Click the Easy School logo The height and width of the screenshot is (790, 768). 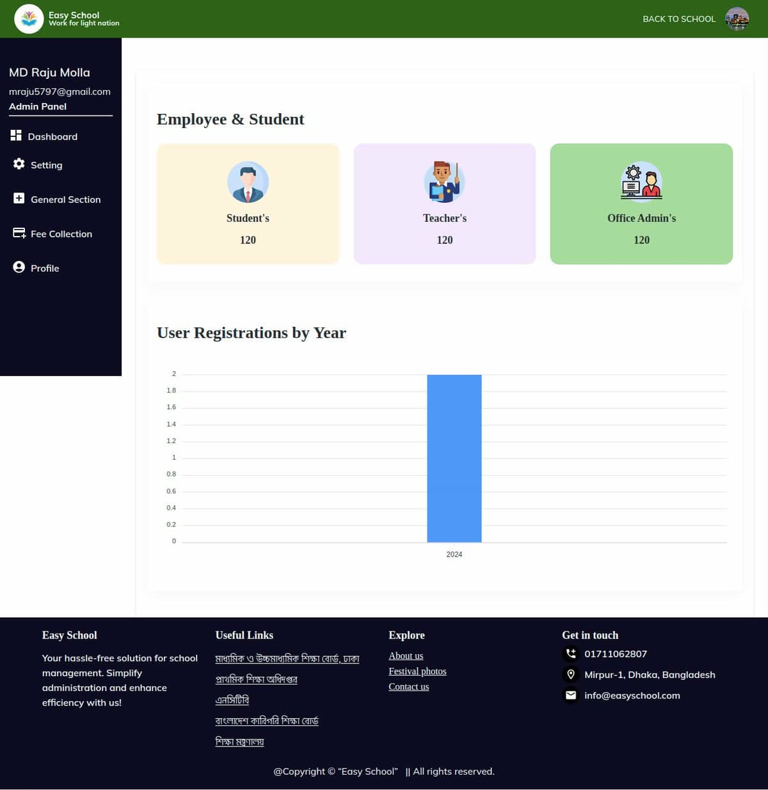coord(28,19)
